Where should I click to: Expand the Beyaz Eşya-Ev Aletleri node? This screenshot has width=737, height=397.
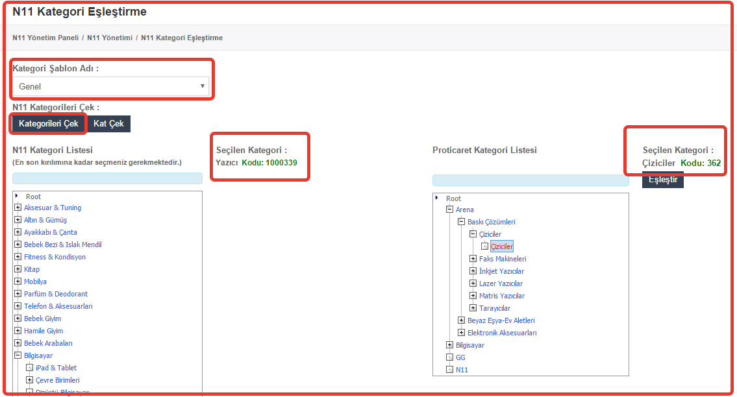(462, 320)
